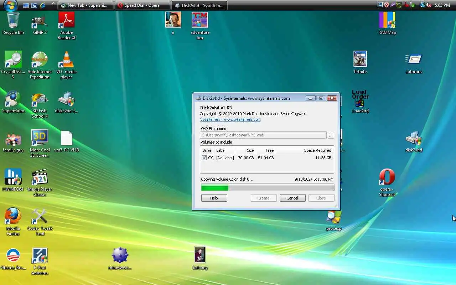
Task: Select the procexp desktop icon
Action: pos(334,220)
